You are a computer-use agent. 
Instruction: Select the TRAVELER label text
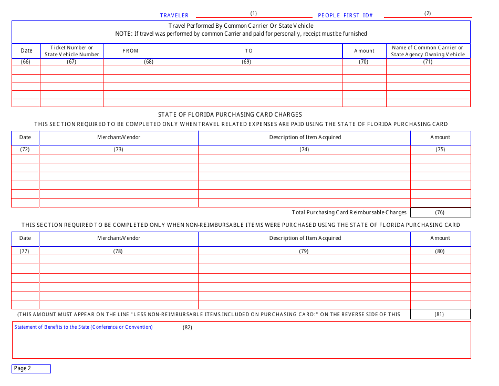coord(174,15)
